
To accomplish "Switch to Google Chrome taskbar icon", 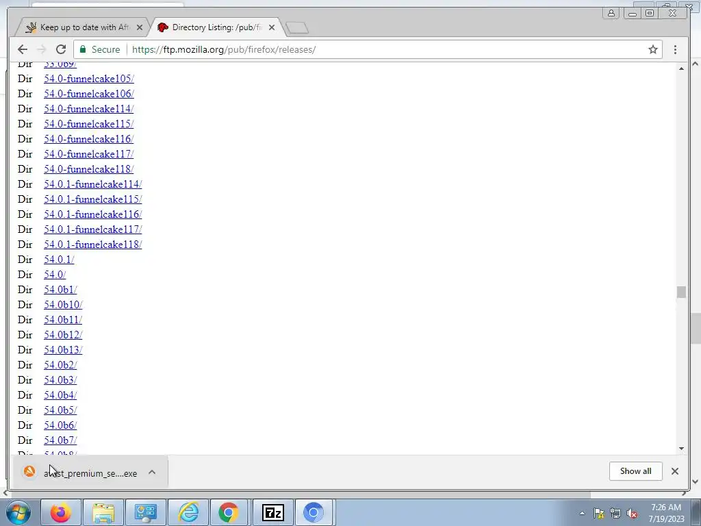I will (x=229, y=512).
